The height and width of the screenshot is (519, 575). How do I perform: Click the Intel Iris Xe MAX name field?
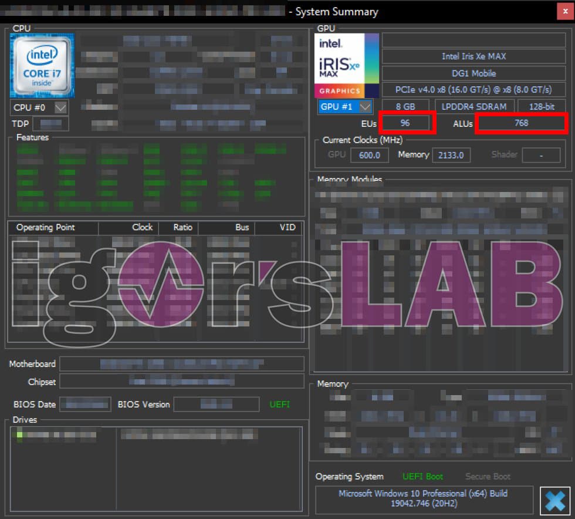473,56
